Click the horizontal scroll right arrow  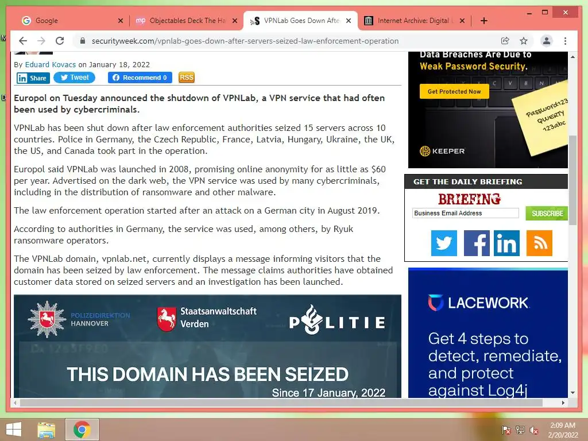click(x=563, y=403)
